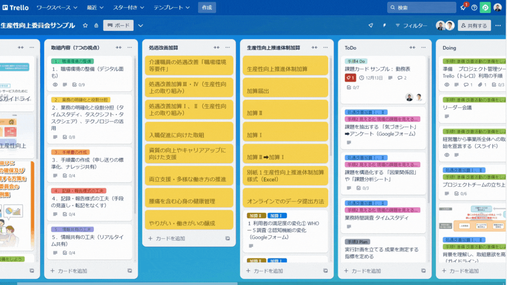Open 取組内容 list actions menu
The width and height of the screenshot is (507, 285).
(130, 47)
